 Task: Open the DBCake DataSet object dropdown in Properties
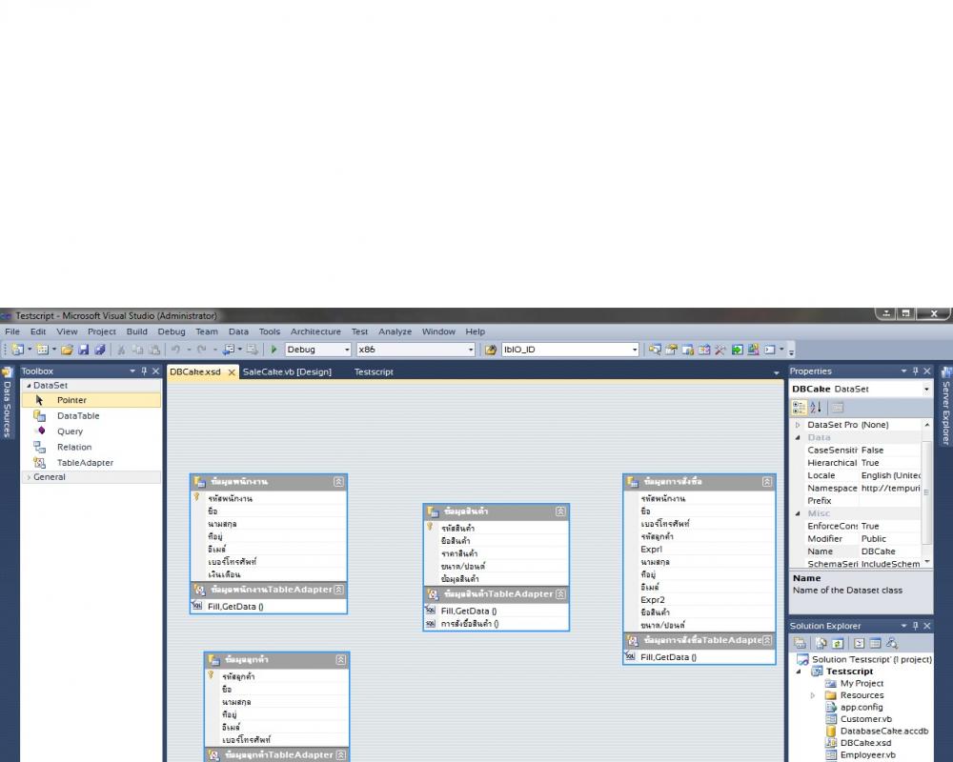click(926, 389)
